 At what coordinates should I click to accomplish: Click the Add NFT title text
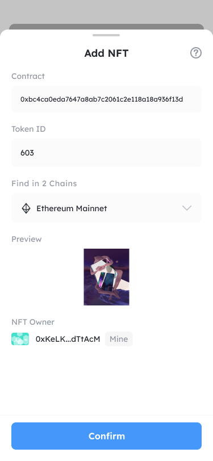pyautogui.click(x=107, y=53)
